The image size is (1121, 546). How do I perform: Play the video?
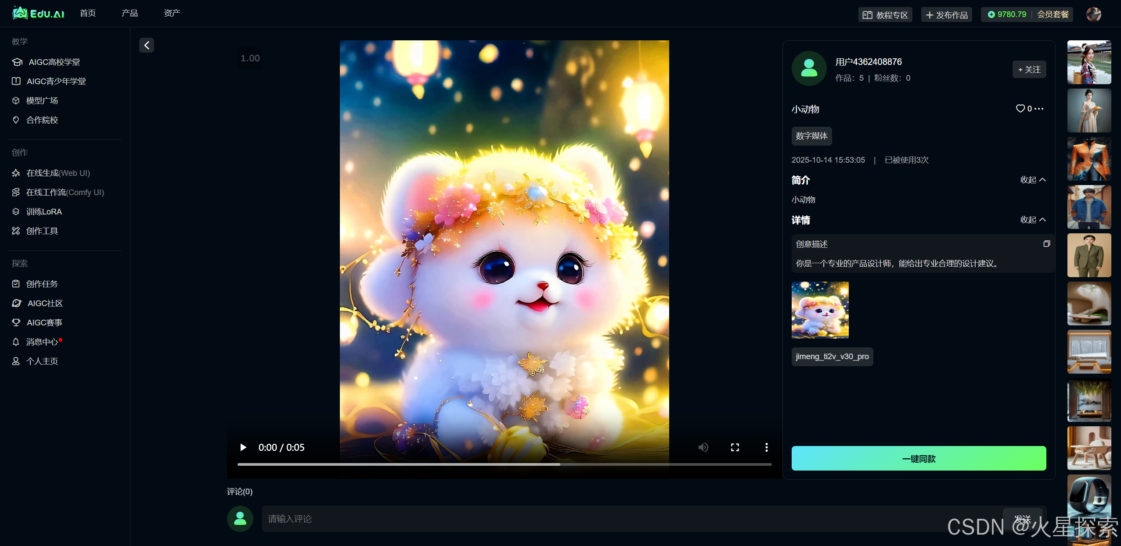click(x=243, y=447)
